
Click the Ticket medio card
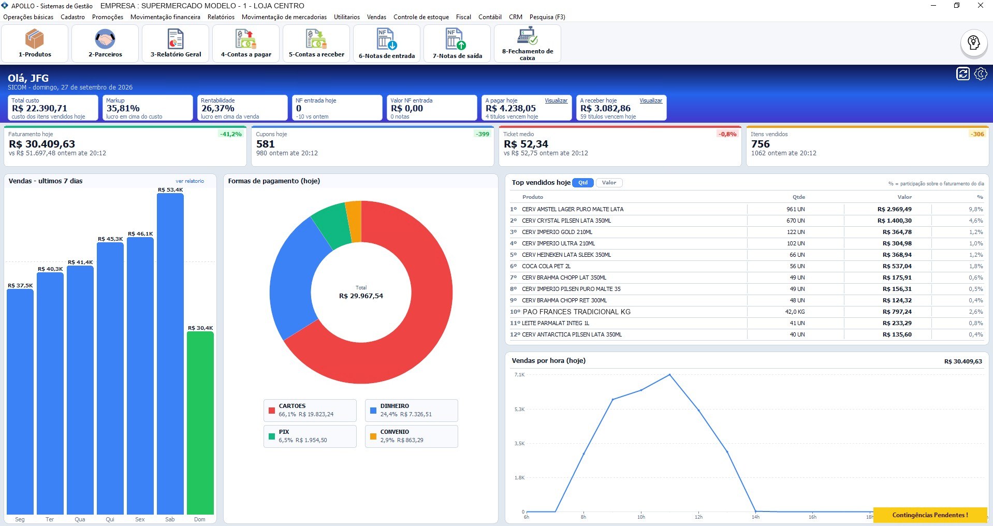pos(620,146)
